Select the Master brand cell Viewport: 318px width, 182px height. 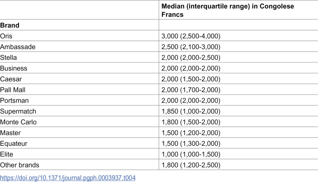pos(10,132)
